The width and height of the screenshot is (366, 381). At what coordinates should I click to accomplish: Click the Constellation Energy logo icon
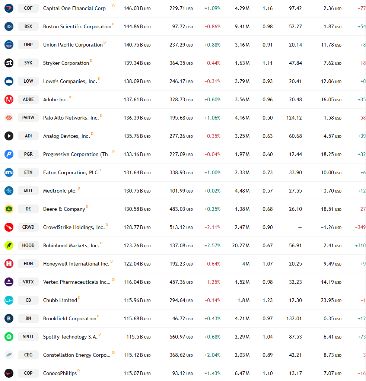(9, 355)
